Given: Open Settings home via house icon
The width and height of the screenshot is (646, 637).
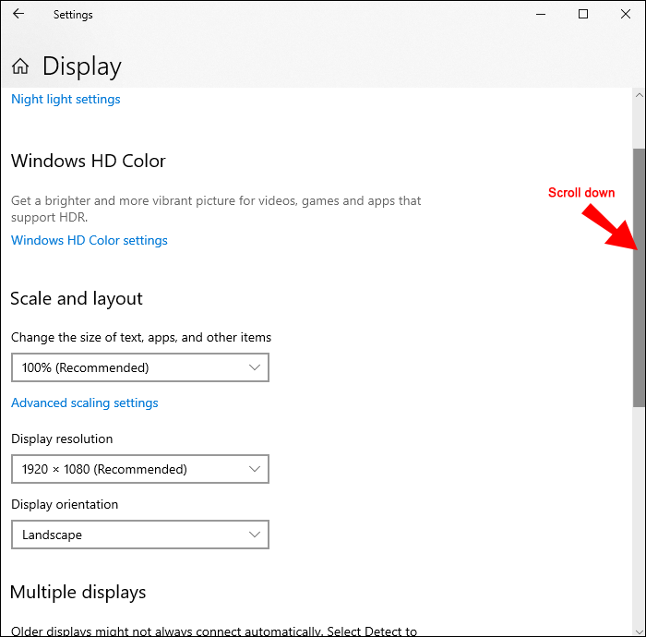Looking at the screenshot, I should point(19,66).
